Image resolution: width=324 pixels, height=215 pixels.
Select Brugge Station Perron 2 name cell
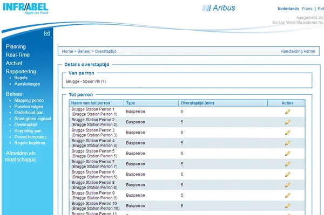(94, 122)
